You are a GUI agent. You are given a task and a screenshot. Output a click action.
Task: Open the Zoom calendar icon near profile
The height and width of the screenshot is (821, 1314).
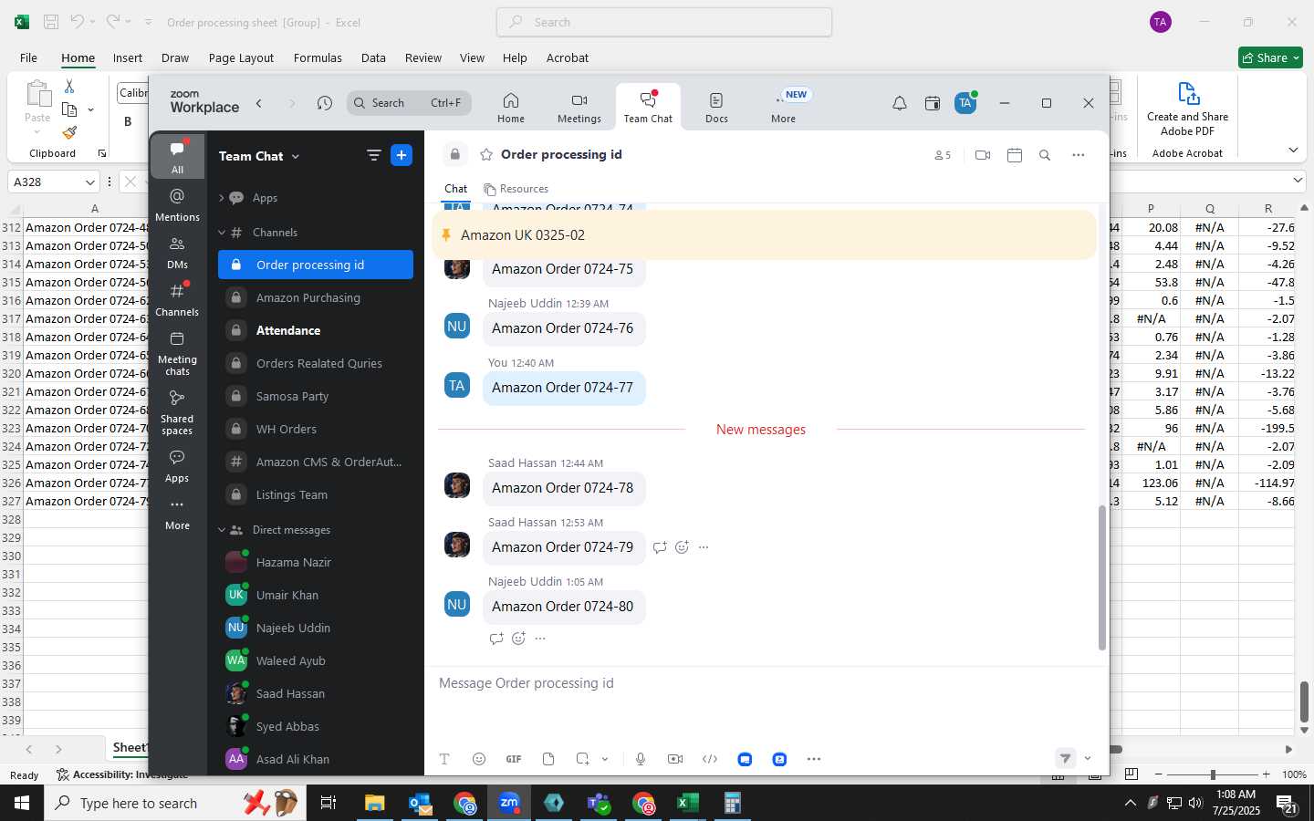933,103
